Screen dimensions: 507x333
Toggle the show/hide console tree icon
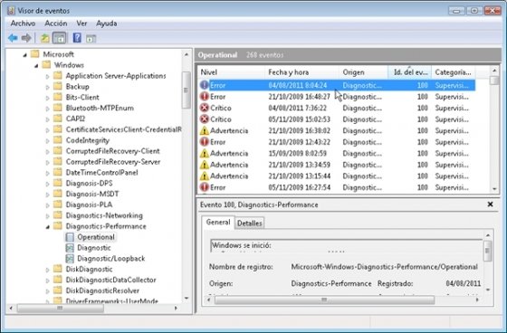pyautogui.click(x=59, y=38)
